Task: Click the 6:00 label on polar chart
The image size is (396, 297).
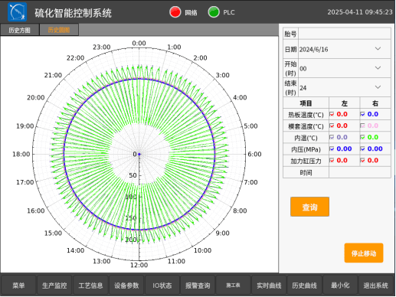Action: click(x=254, y=154)
